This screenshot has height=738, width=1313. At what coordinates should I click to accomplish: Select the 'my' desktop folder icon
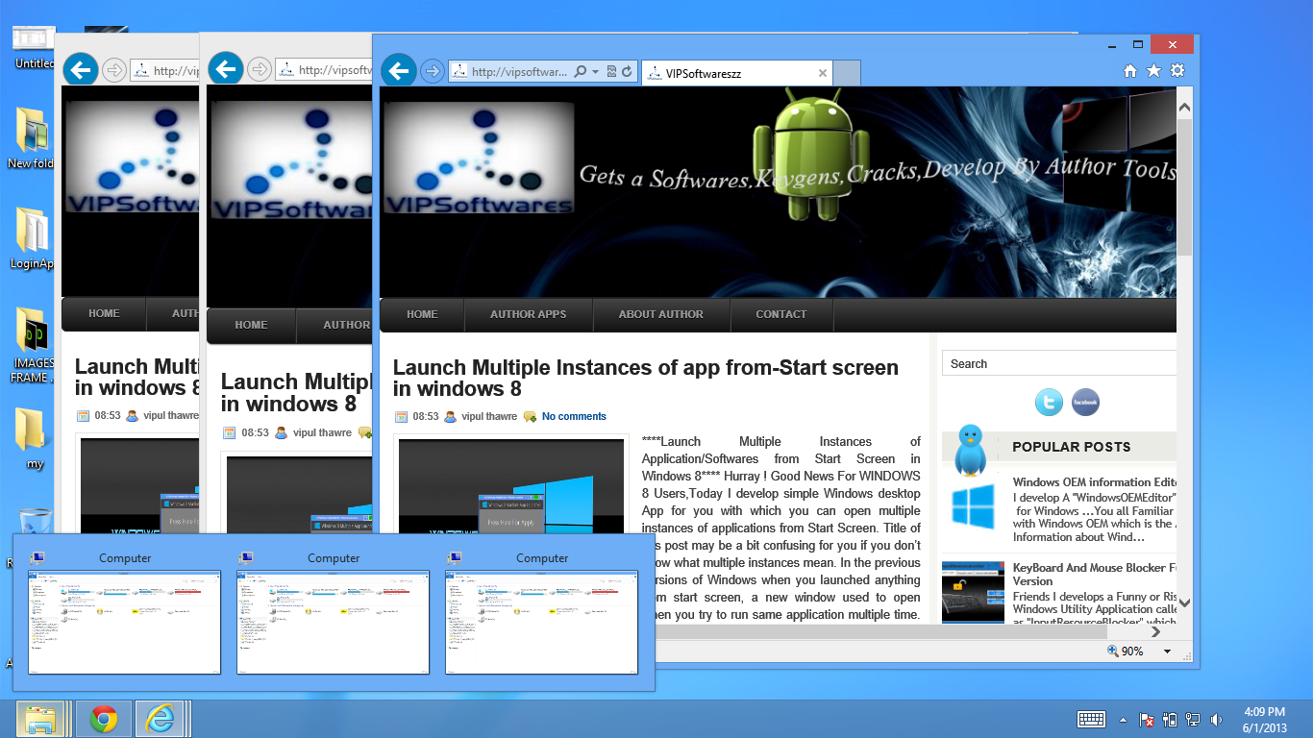click(32, 439)
